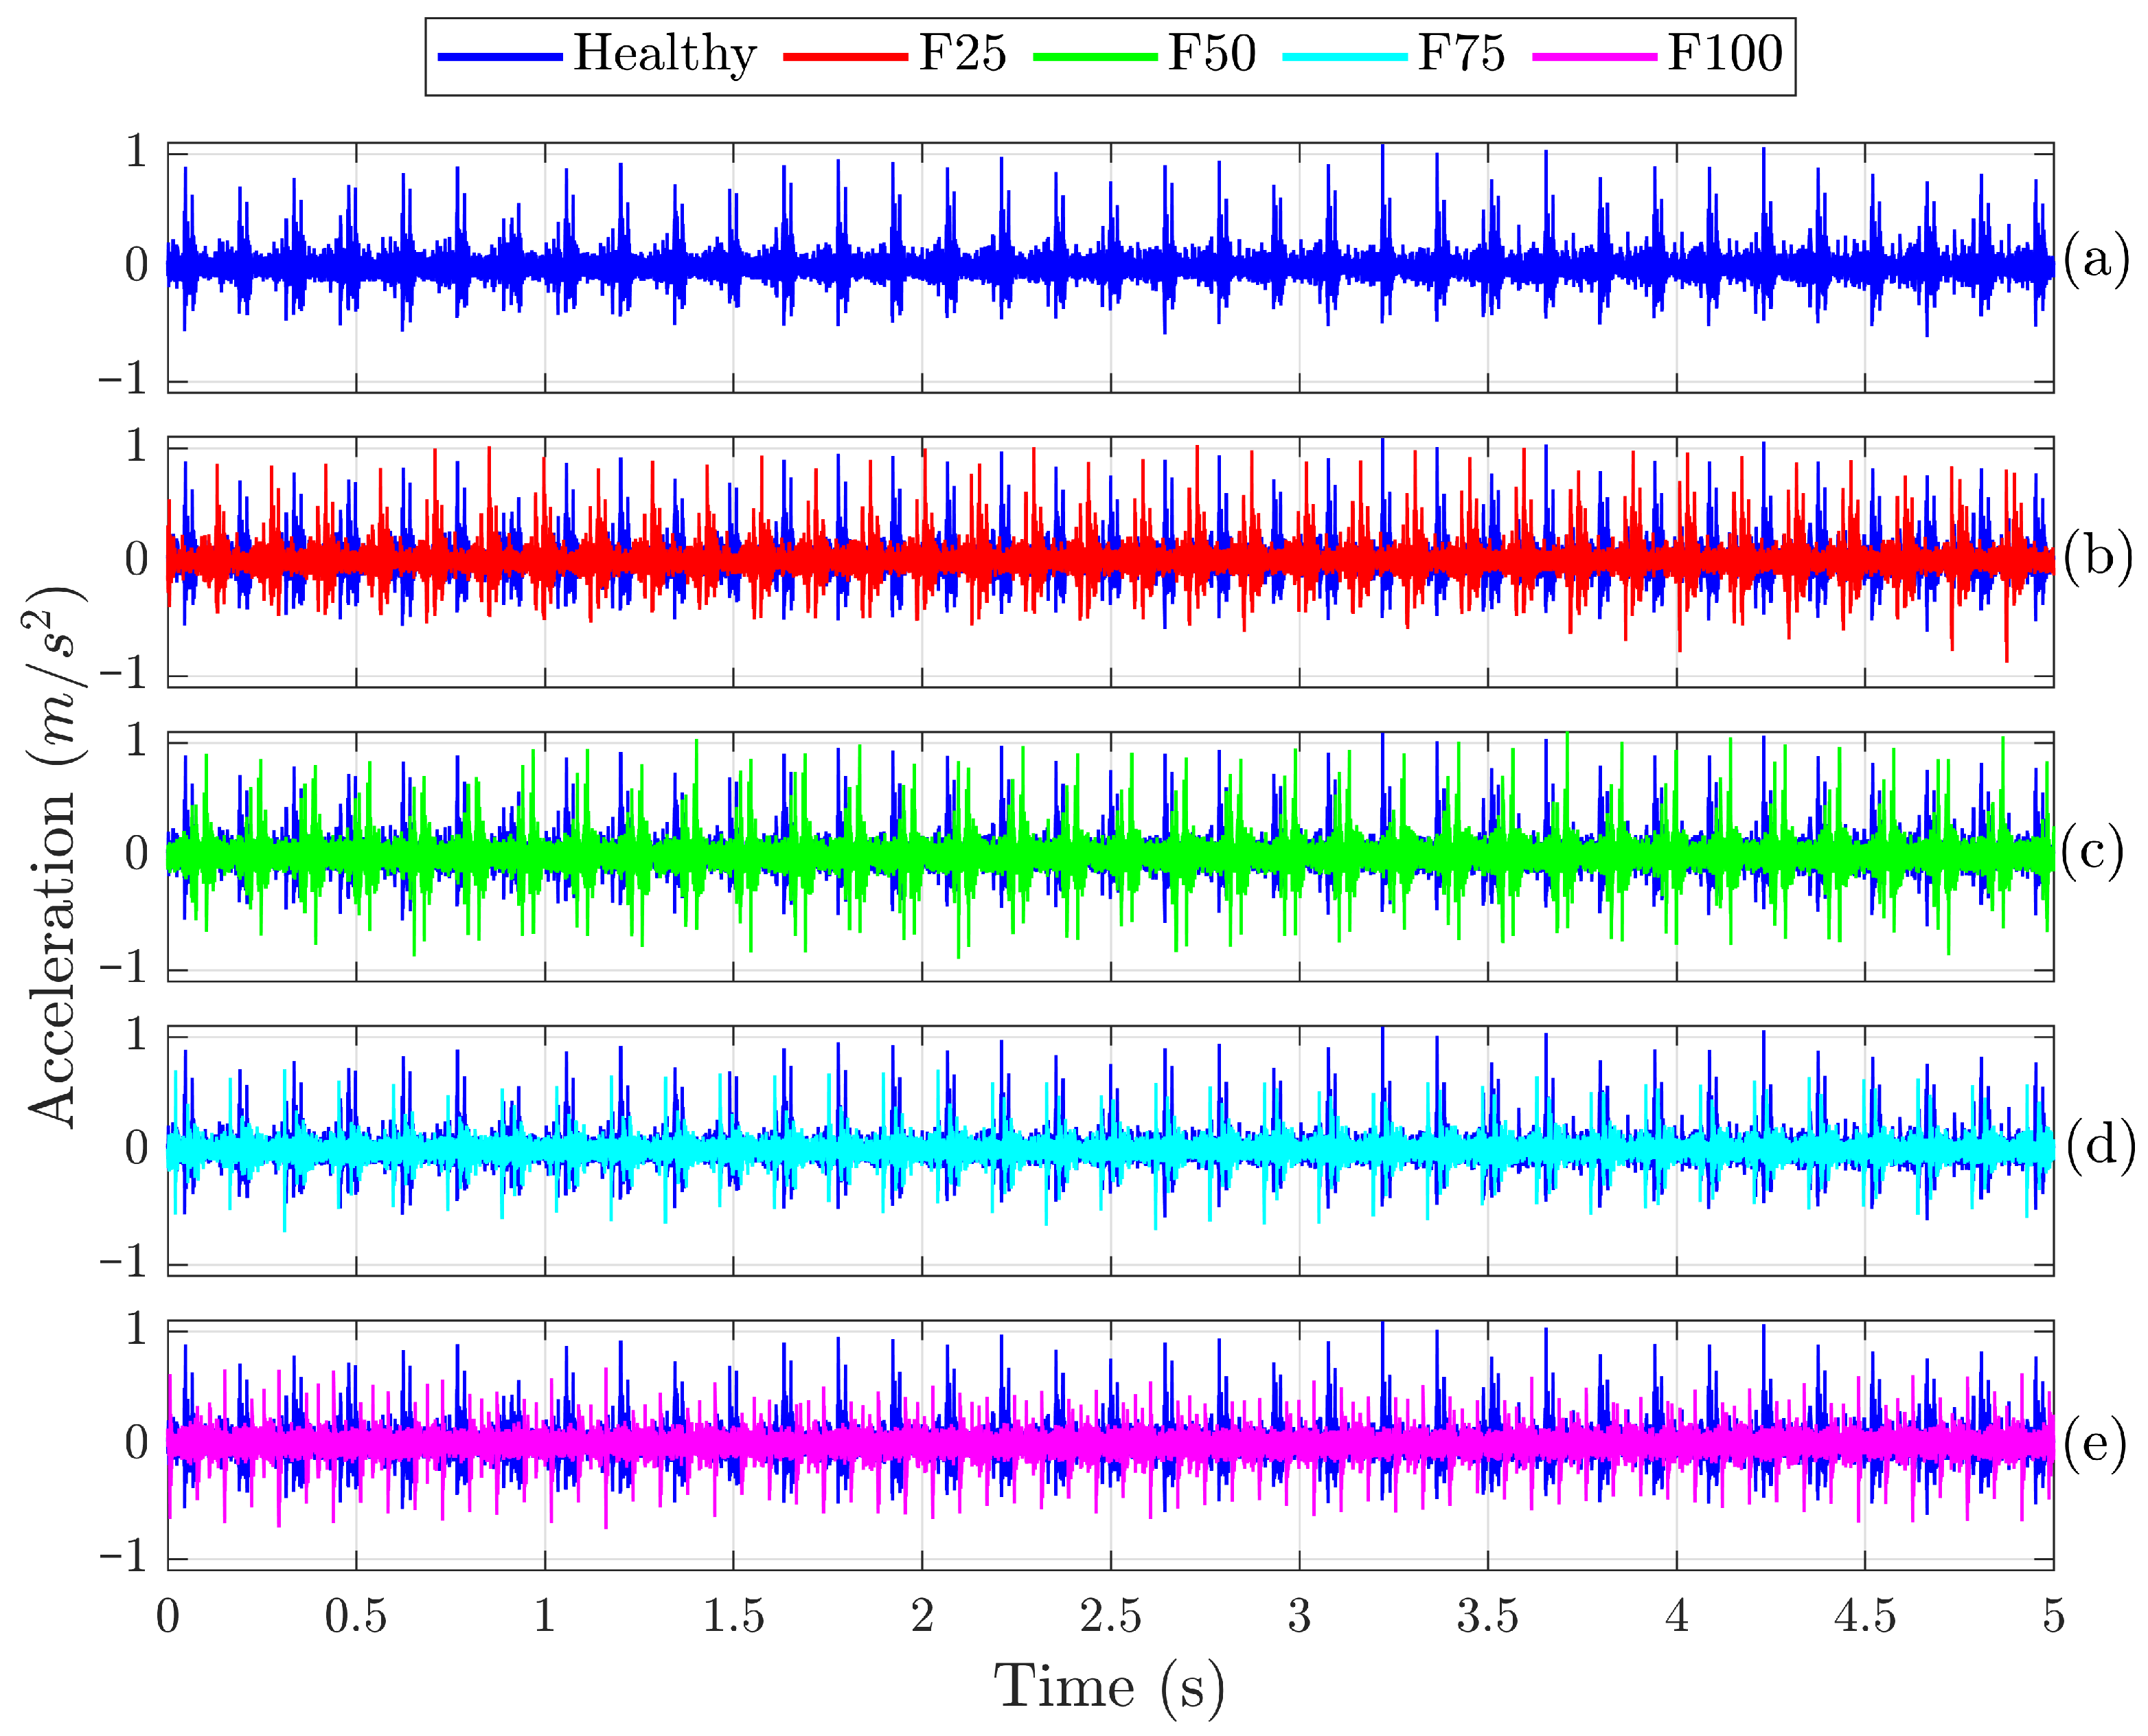Click the cyan F75 legend line
Viewport: 2148px width, 1736px height.
(1345, 57)
